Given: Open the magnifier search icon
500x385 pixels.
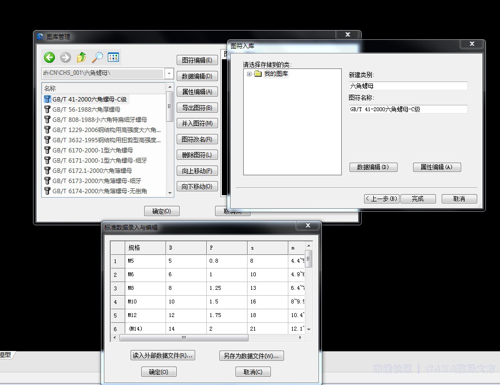Looking at the screenshot, I should click(98, 57).
